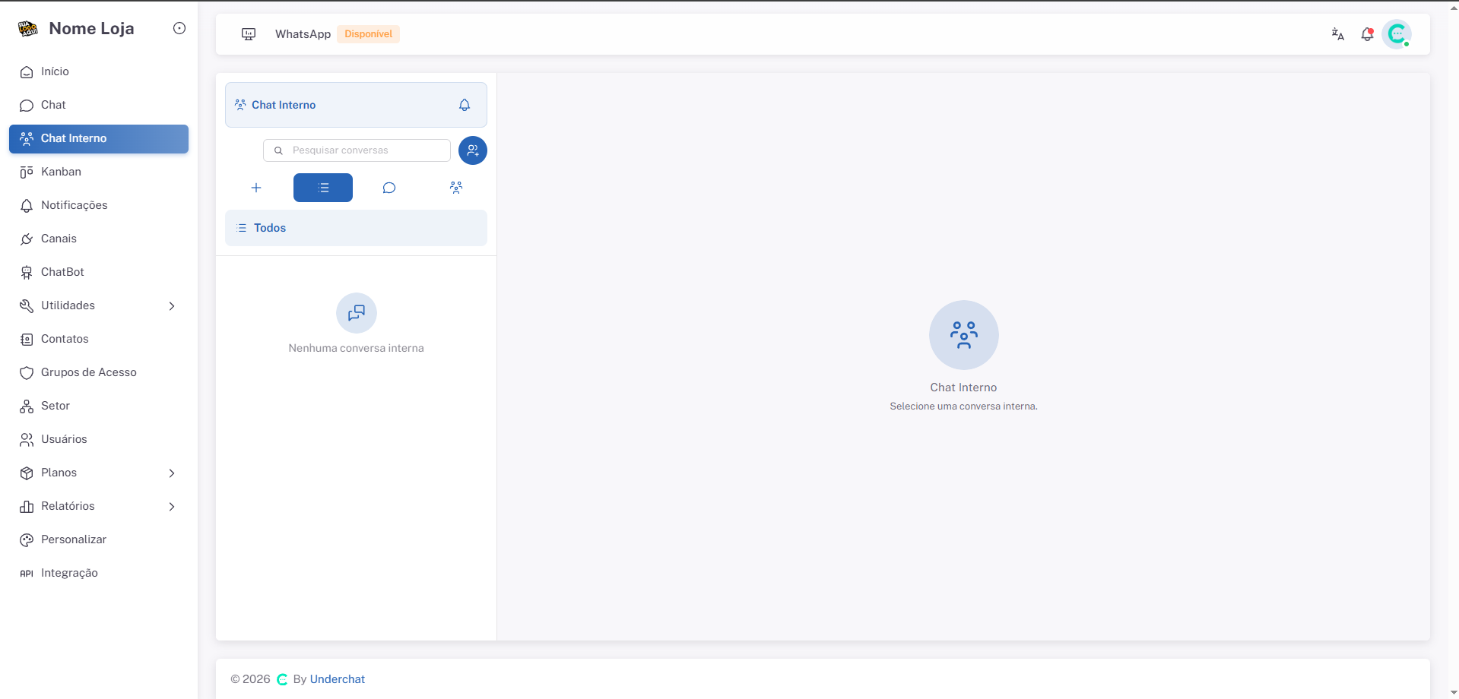
Task: Click the Nome Loja store logo
Action: [x=28, y=29]
